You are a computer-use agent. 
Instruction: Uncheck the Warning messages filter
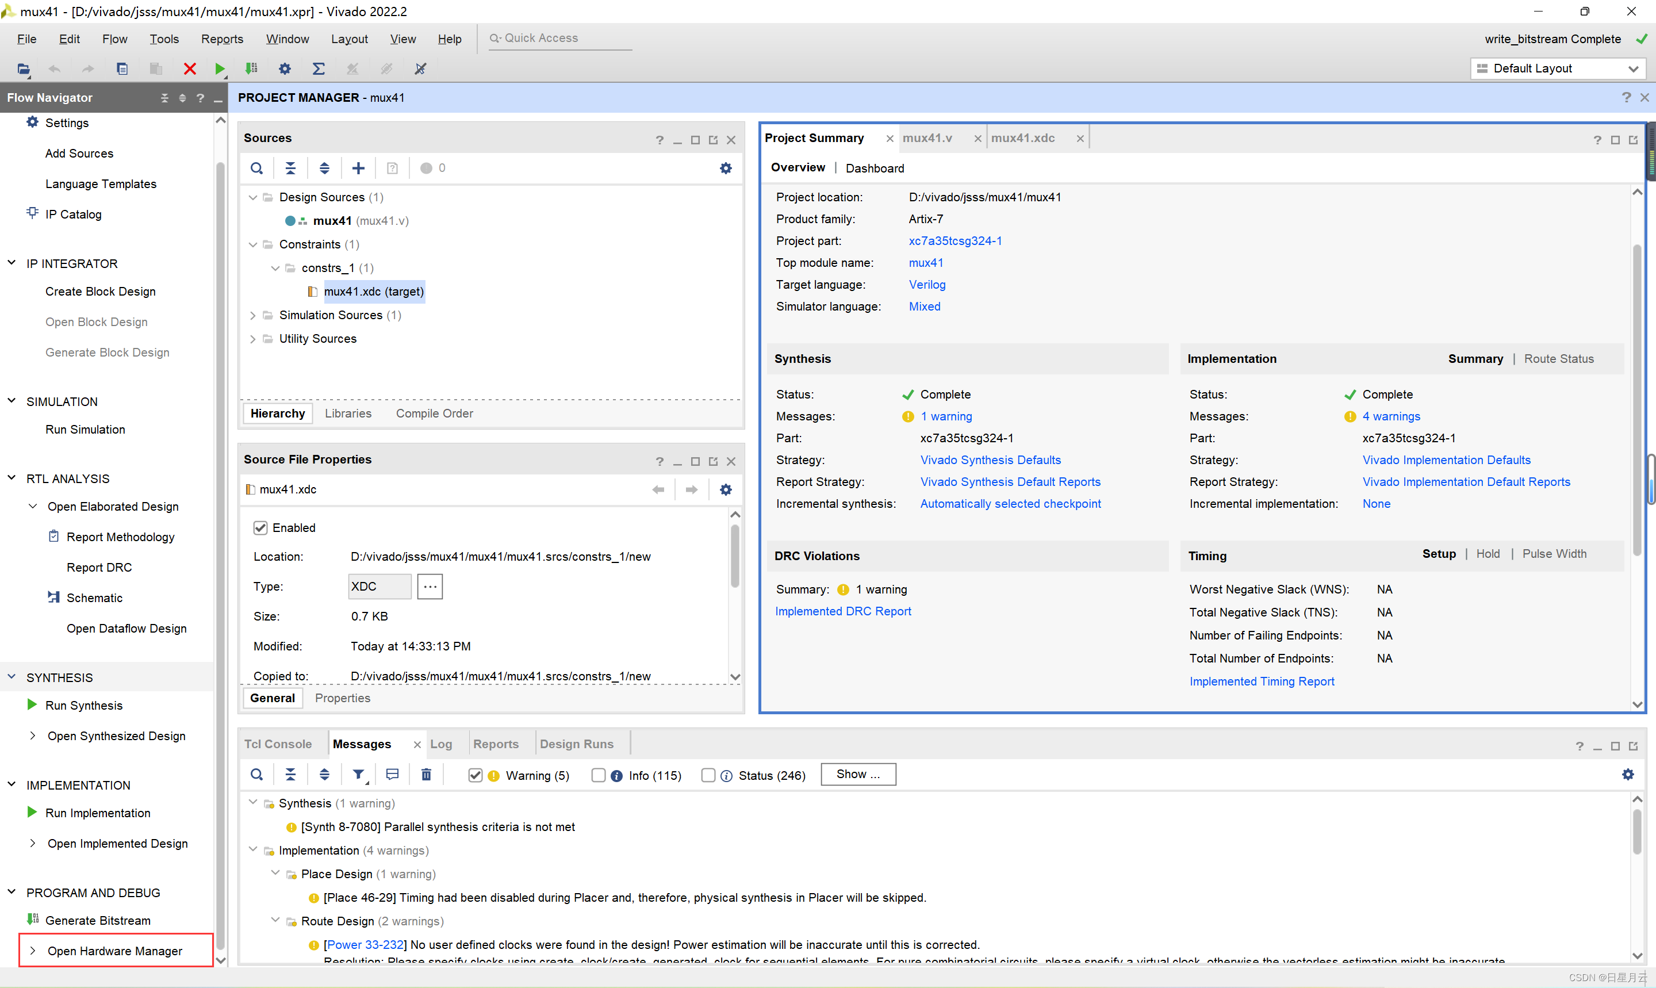pos(475,775)
